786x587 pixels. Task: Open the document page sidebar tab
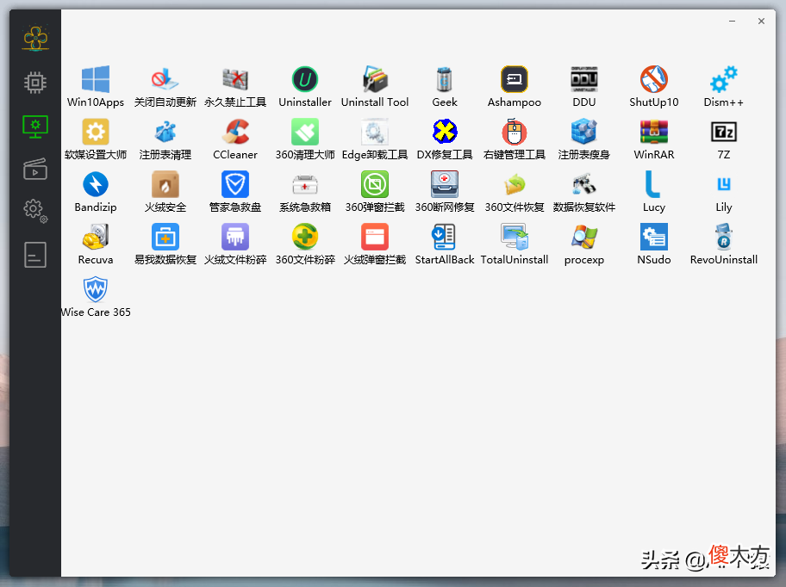pyautogui.click(x=35, y=255)
